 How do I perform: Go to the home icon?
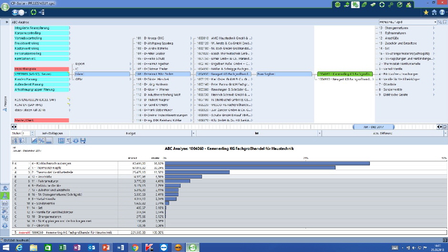pyautogui.click(x=434, y=12)
